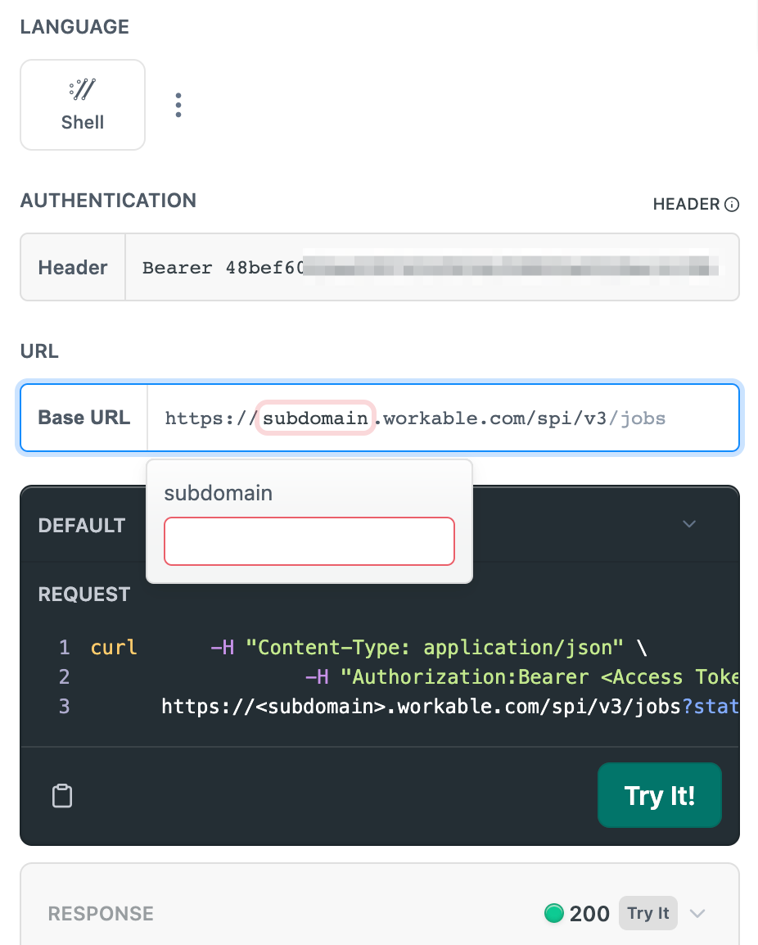The image size is (758, 945).
Task: Click the gray Try It badge in Response
Action: pos(647,913)
